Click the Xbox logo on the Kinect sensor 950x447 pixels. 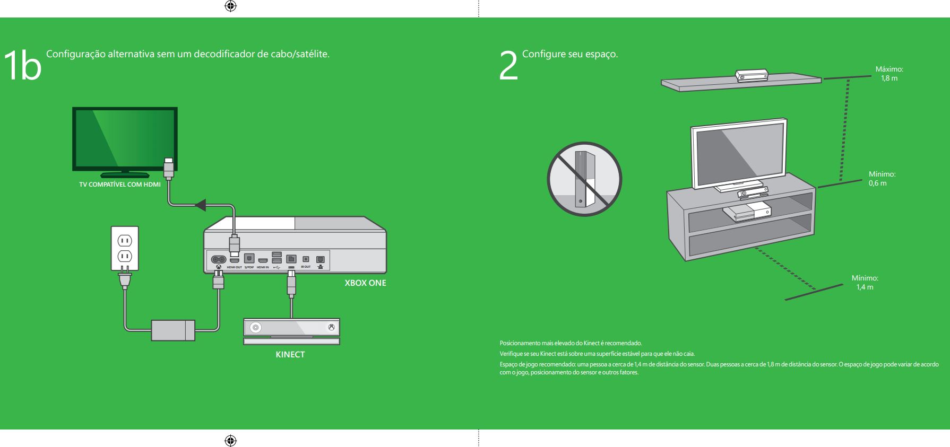click(332, 328)
